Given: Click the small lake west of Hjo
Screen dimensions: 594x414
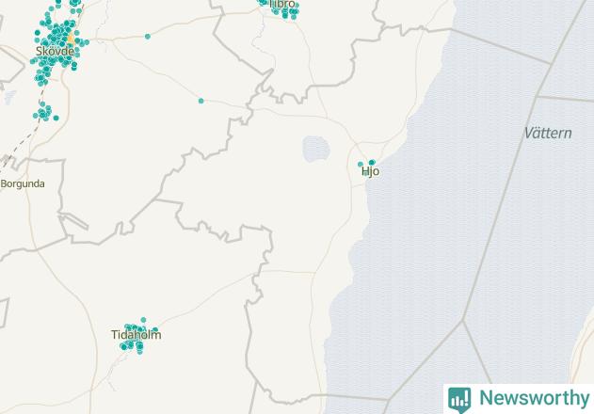Looking at the screenshot, I should click(x=316, y=150).
